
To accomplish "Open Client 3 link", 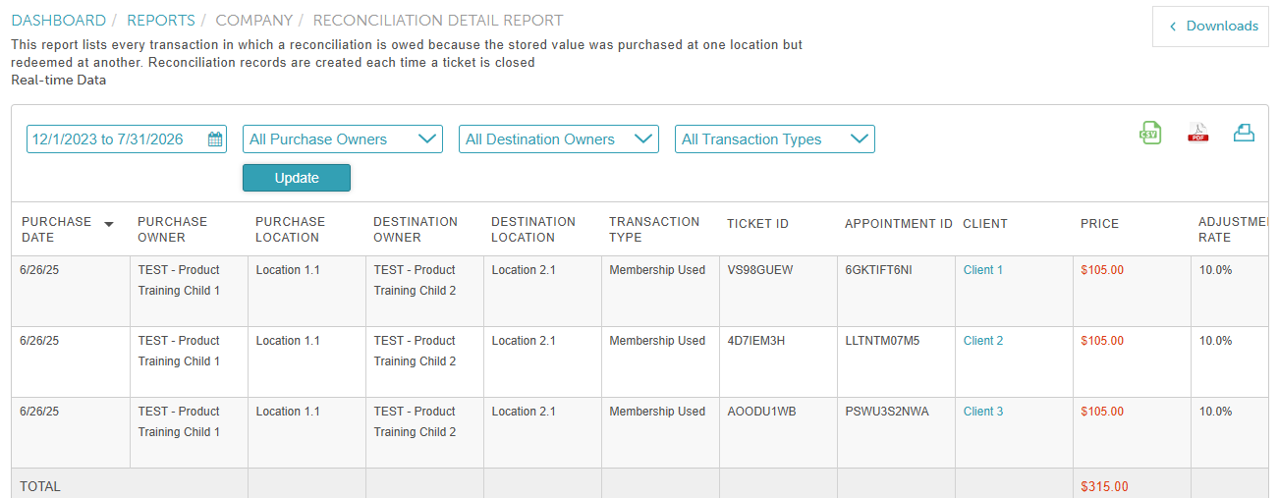I will pyautogui.click(x=983, y=412).
